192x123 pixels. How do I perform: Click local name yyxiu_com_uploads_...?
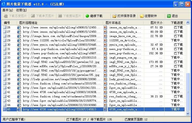point(125,45)
